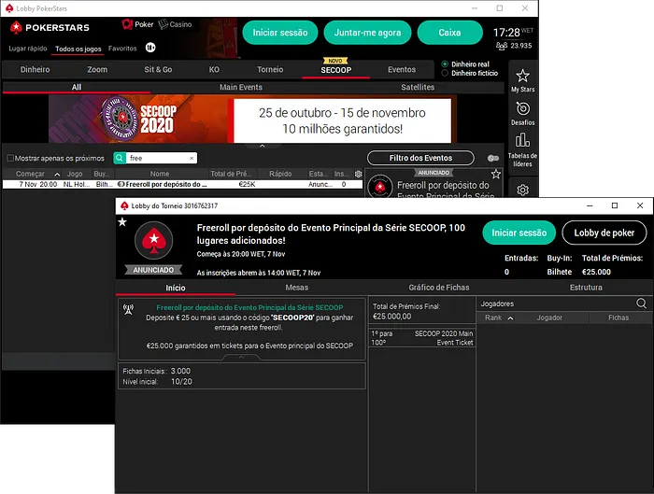The width and height of the screenshot is (654, 494).
Task: Select the 7 Nov 20:00 Freeroll row
Action: pyautogui.click(x=182, y=184)
